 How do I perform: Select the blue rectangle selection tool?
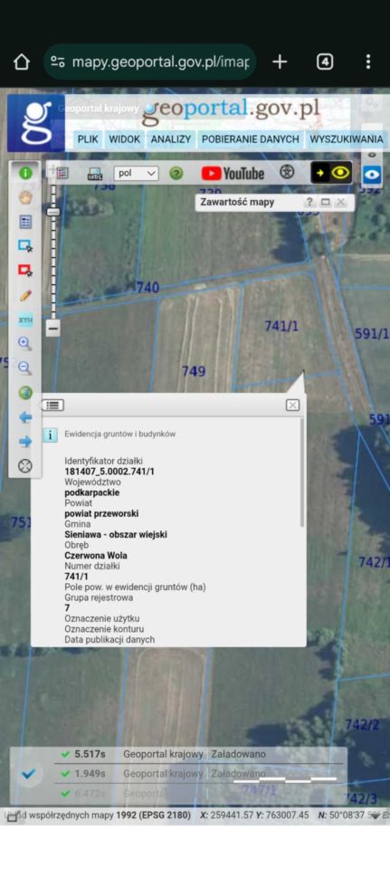click(x=25, y=245)
